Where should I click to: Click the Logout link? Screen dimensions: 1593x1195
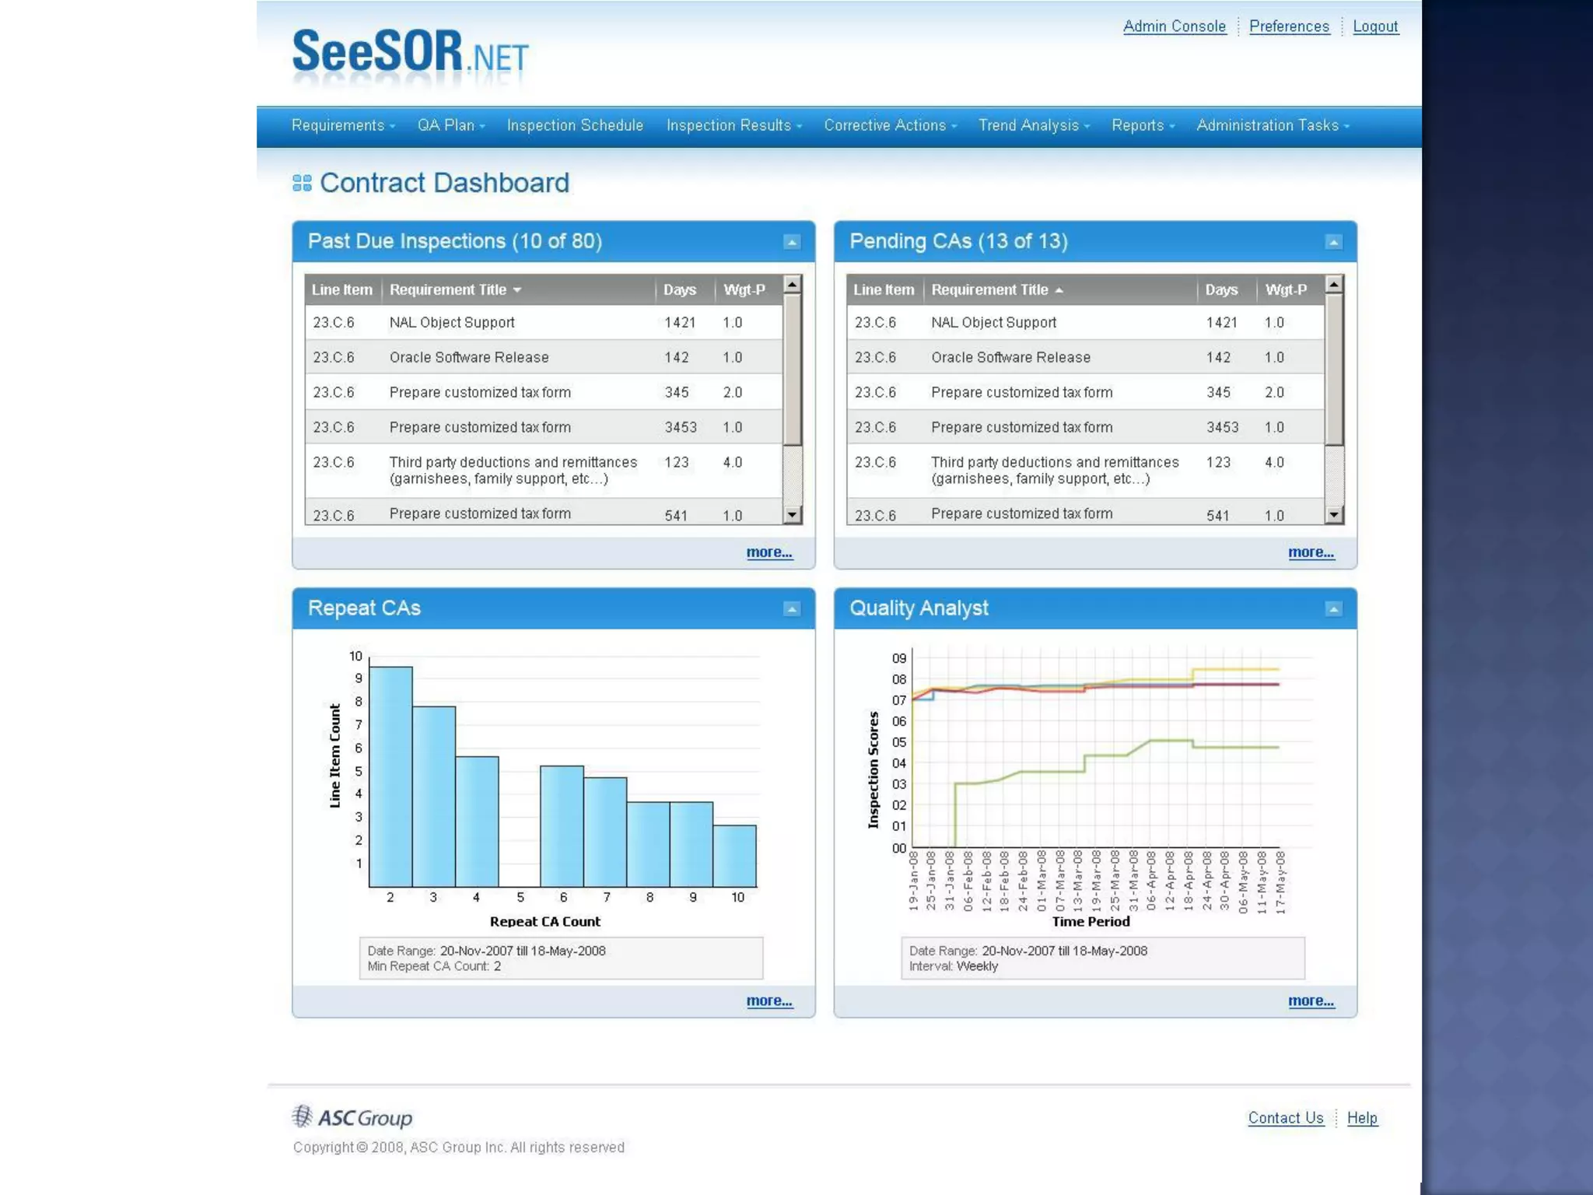[x=1374, y=26]
